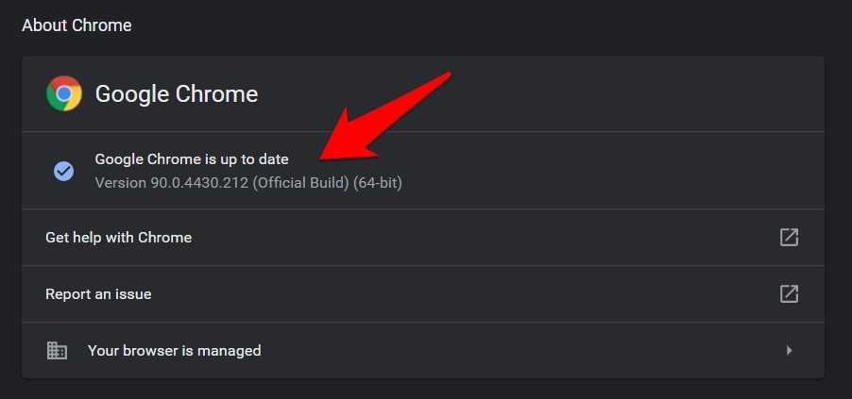Click the Google Chrome logo icon

pos(64,93)
